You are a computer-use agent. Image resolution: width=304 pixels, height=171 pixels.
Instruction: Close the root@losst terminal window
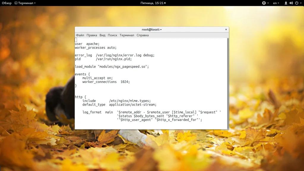226,29
